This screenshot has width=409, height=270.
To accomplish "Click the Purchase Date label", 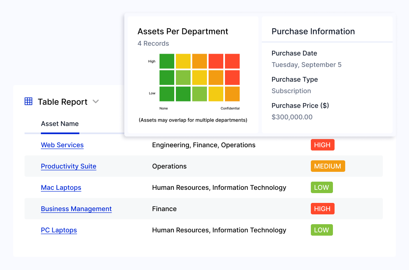I will pyautogui.click(x=294, y=53).
